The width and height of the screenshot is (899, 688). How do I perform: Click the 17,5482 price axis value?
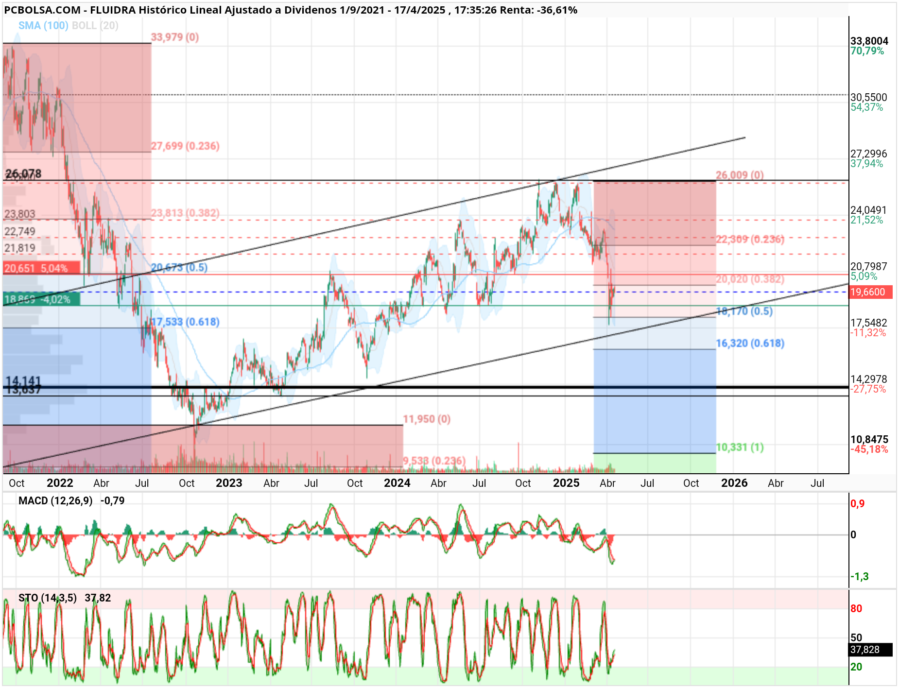click(869, 323)
